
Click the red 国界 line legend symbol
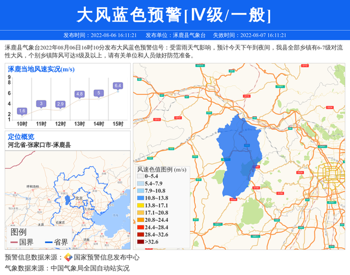[x=14, y=242]
